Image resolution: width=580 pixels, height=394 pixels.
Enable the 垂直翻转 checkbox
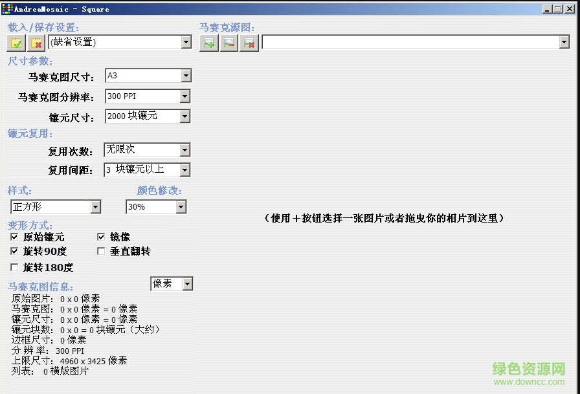click(x=101, y=251)
